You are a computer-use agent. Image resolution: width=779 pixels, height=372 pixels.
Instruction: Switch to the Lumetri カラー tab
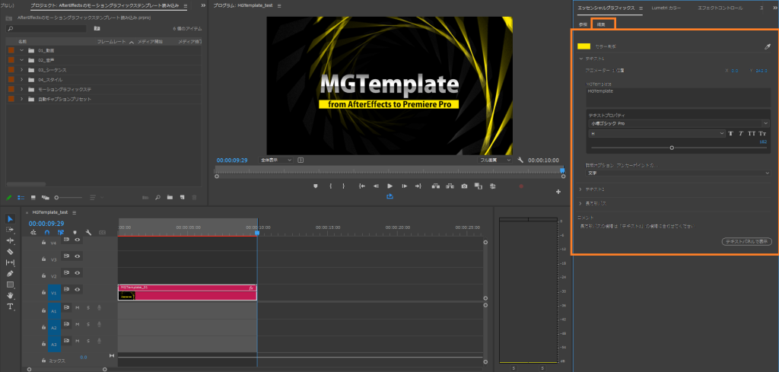(x=666, y=8)
